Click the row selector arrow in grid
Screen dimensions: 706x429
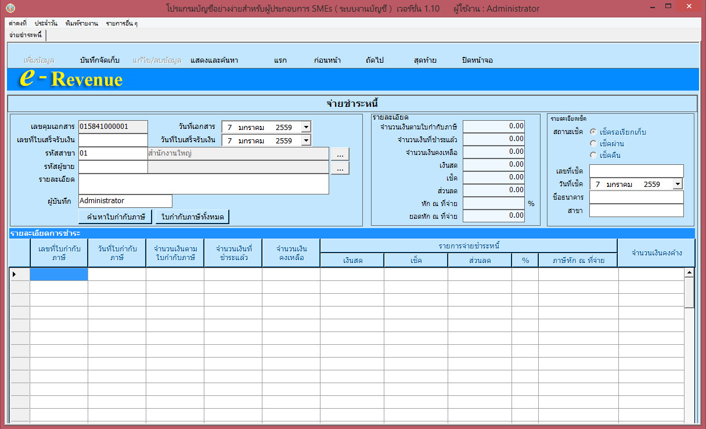(15, 274)
